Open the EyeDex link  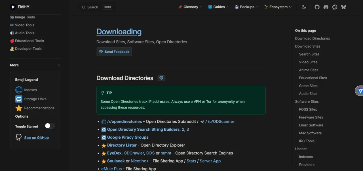point(114,153)
